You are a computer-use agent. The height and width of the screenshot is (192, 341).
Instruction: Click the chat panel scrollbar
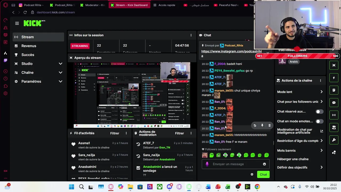click(x=273, y=143)
